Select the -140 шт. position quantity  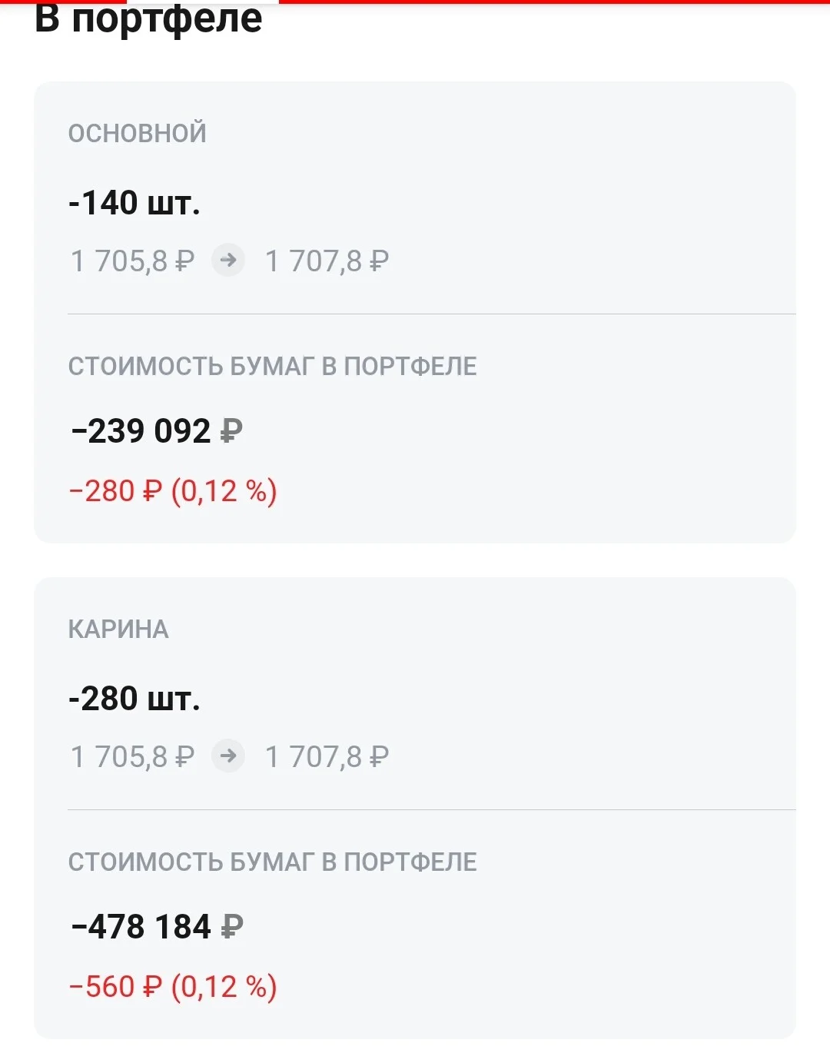point(134,203)
